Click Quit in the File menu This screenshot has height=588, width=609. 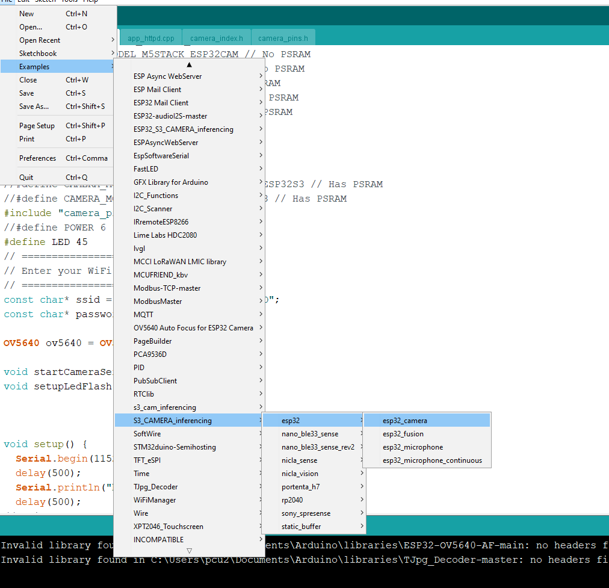(x=26, y=178)
